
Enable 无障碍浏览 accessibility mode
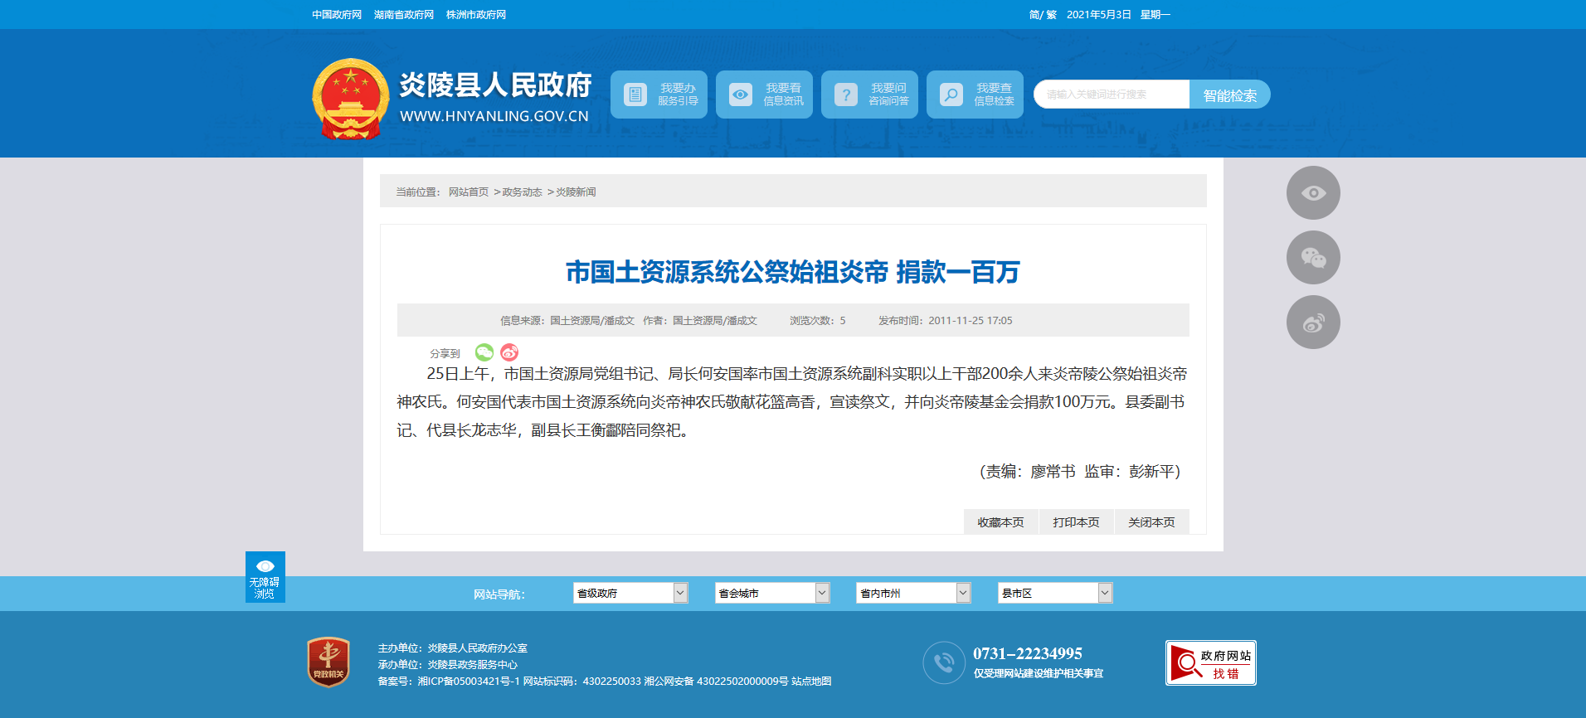click(265, 577)
